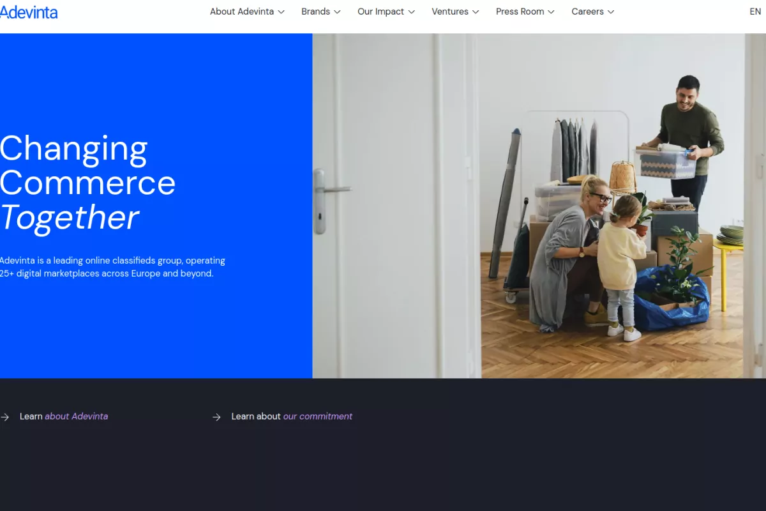Click the "our commitment" link

point(318,416)
